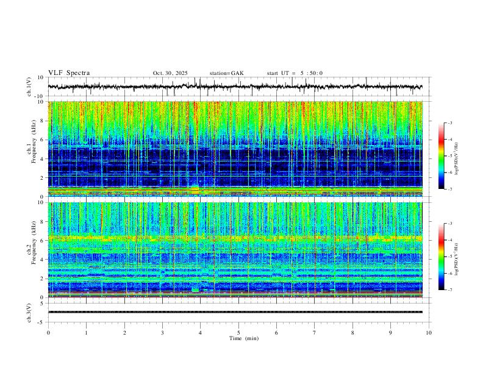483x373 pixels.
Task: Click the "ch.1(V)" axis label
Action: 29,87
